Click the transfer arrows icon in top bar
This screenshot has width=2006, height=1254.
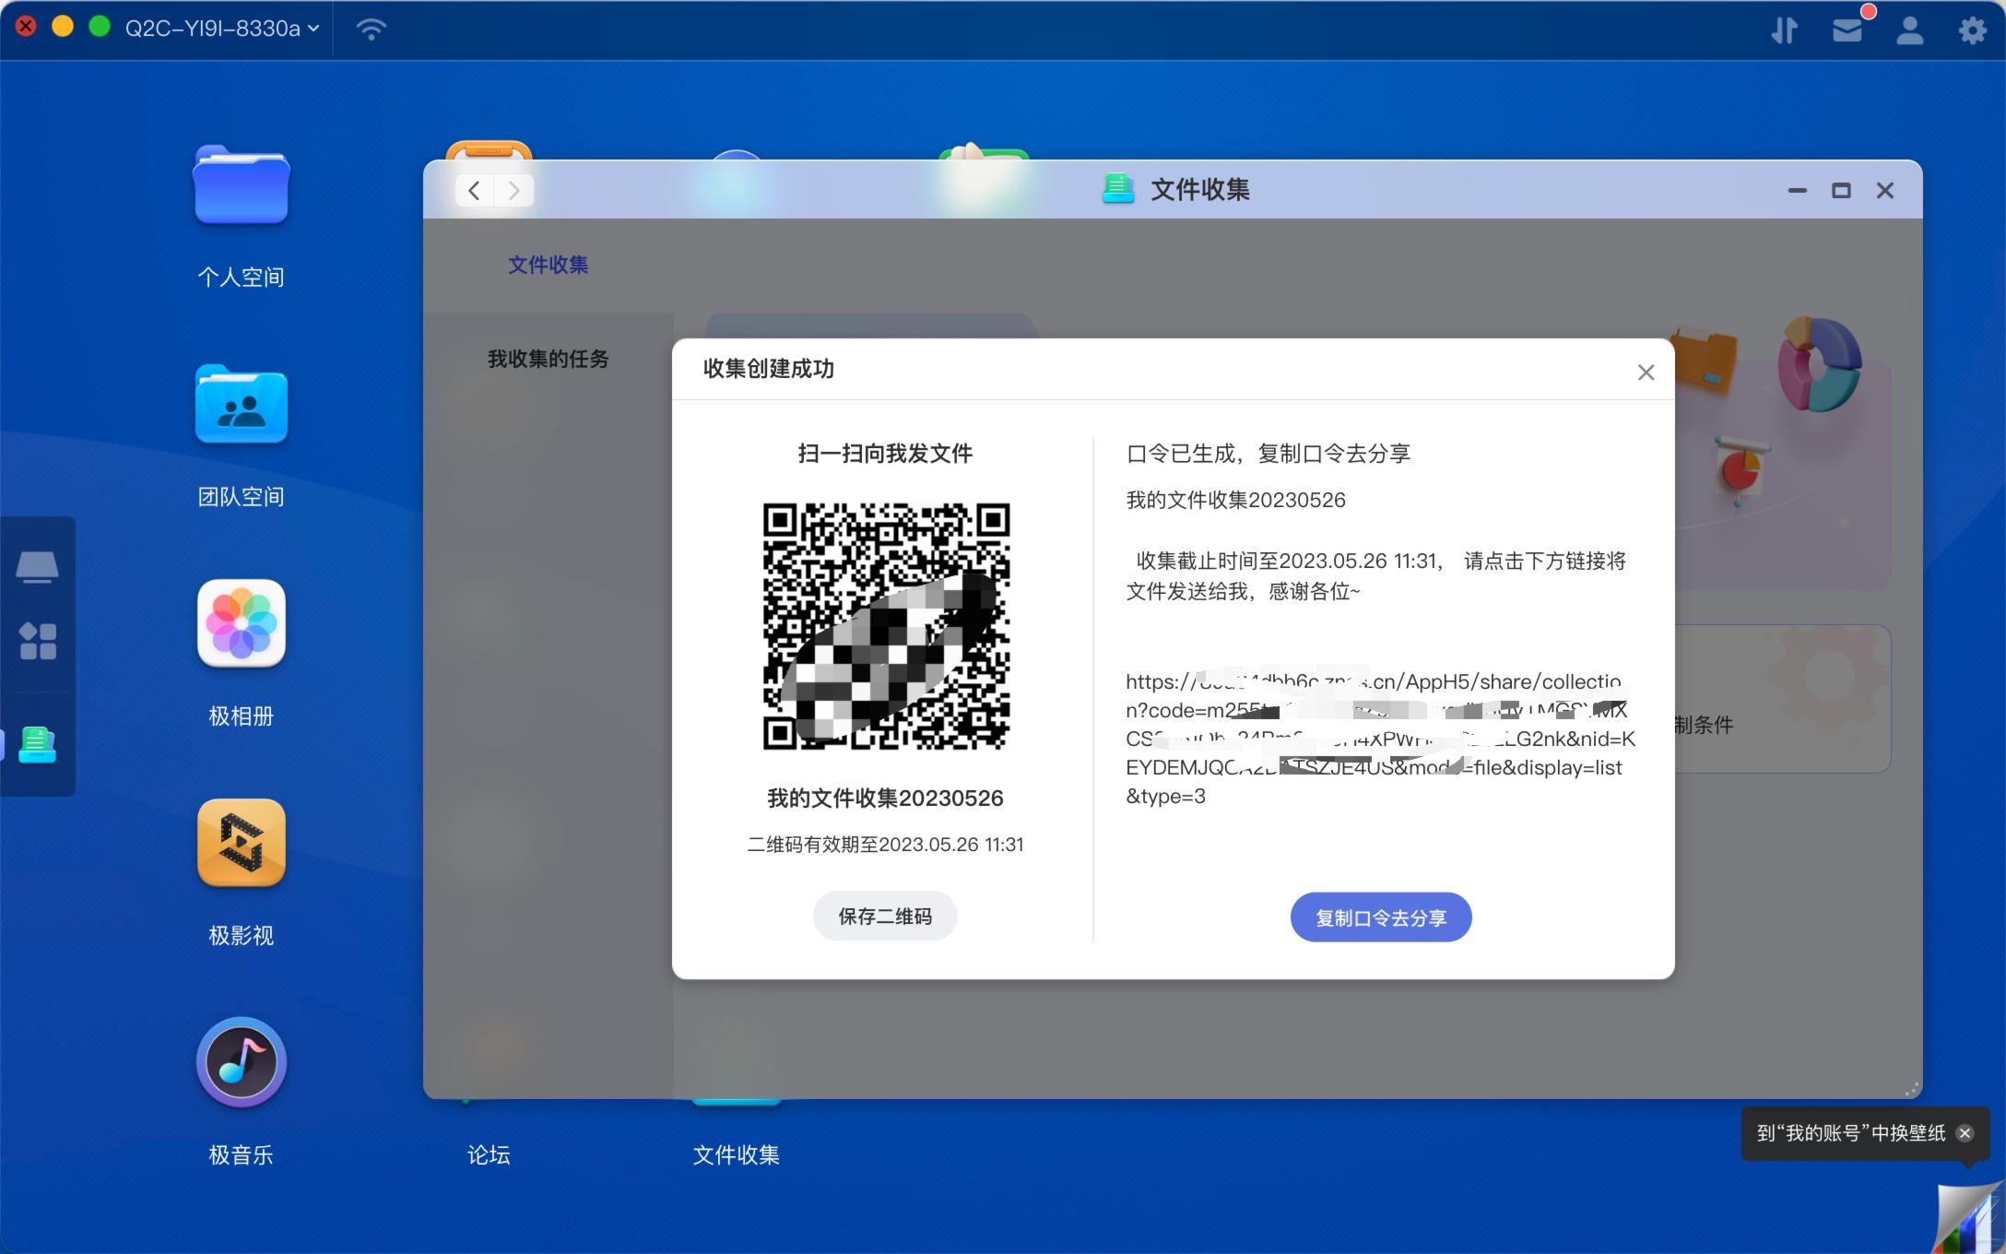point(1785,30)
